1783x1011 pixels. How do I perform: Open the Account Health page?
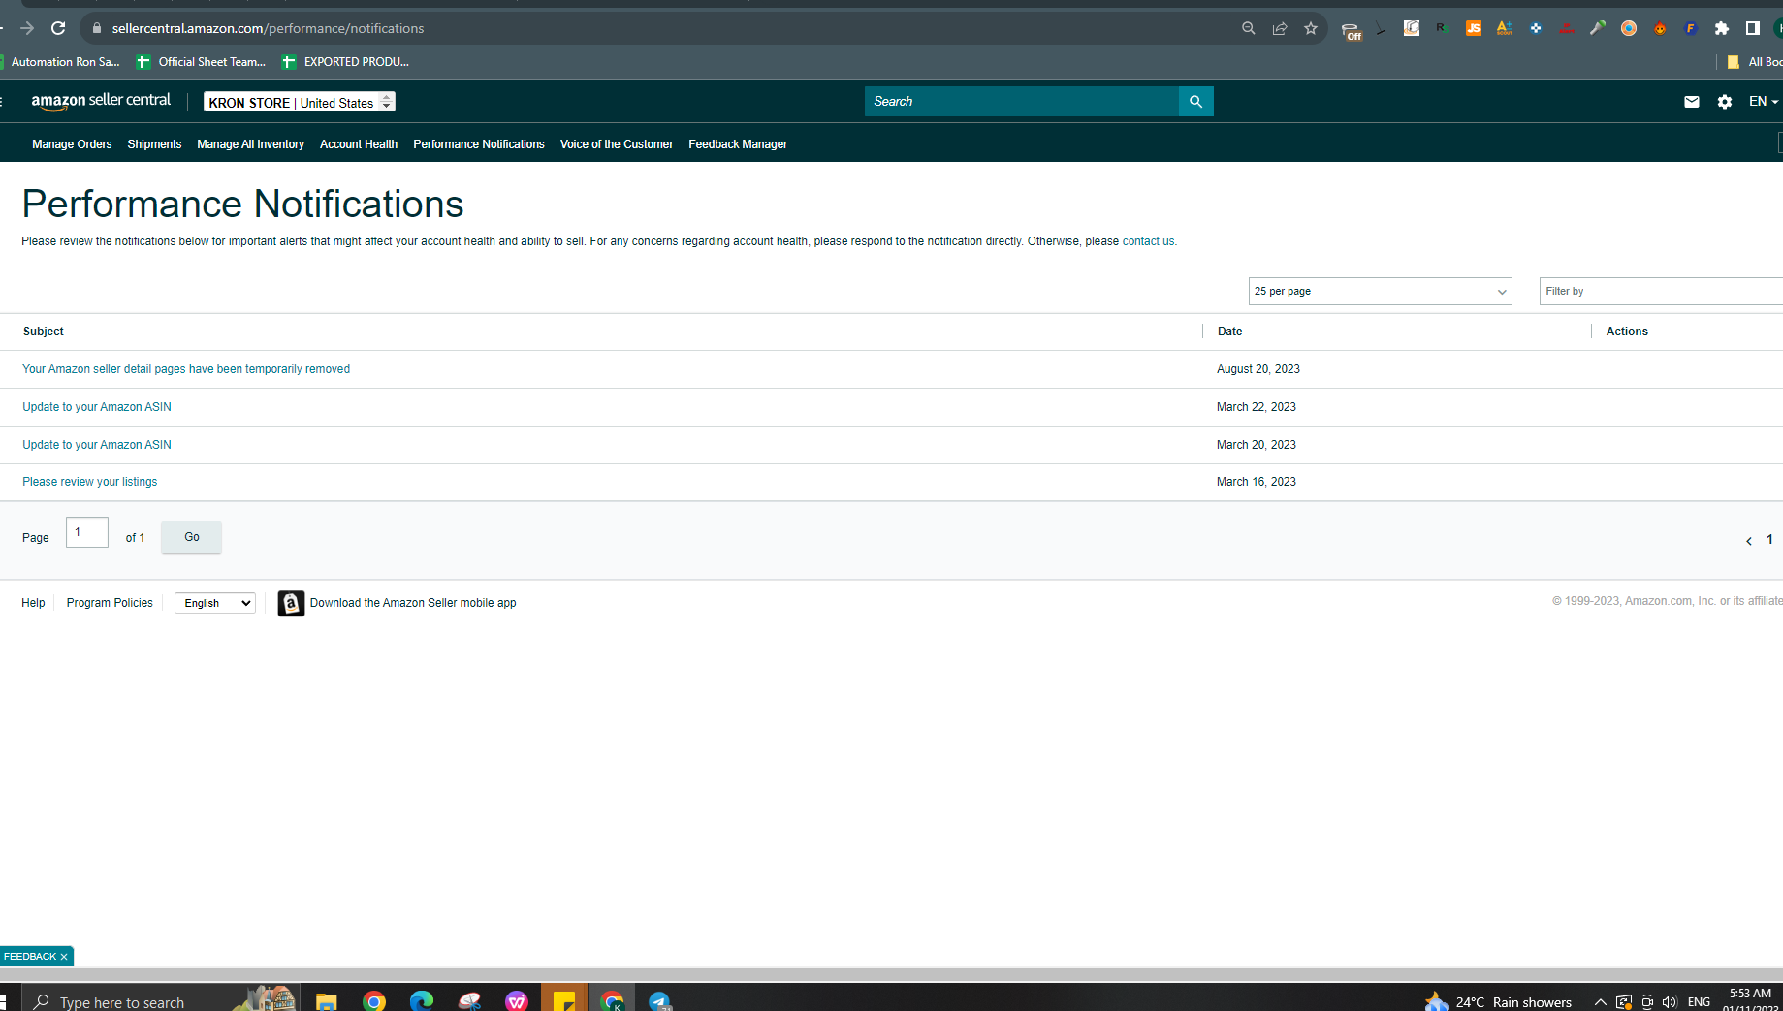click(x=359, y=144)
